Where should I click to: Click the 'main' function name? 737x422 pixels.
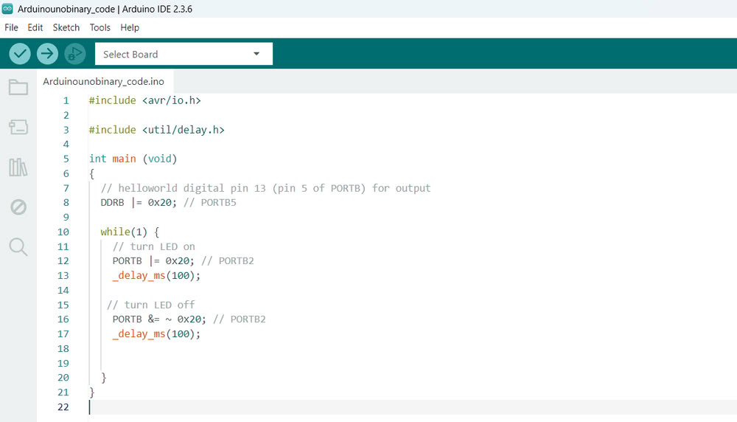(x=124, y=159)
